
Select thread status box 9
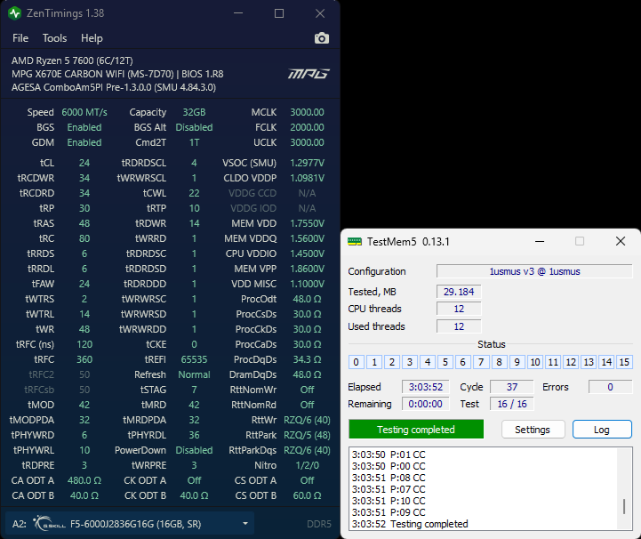click(x=517, y=362)
